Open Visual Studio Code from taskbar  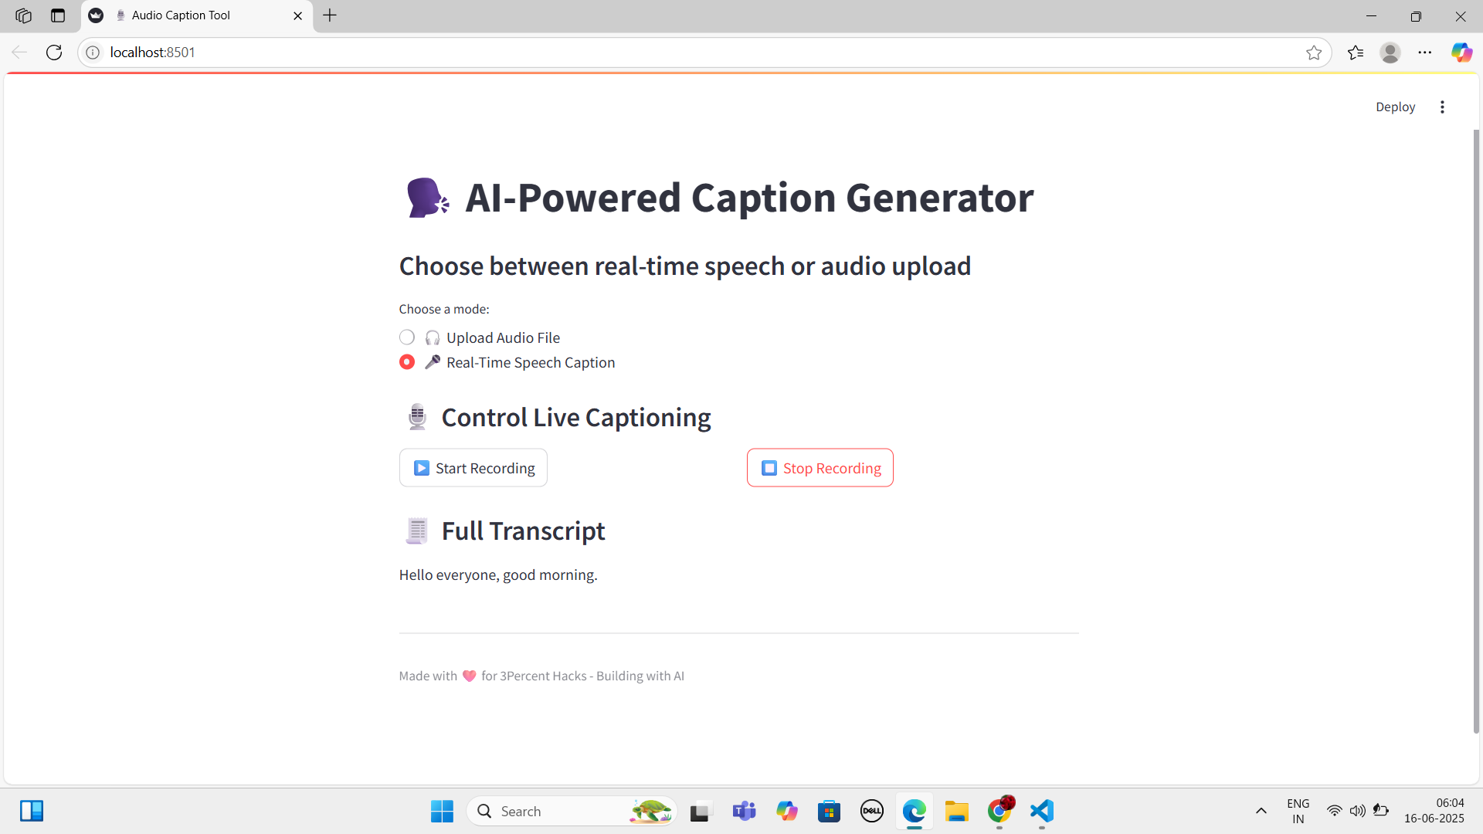click(x=1042, y=811)
